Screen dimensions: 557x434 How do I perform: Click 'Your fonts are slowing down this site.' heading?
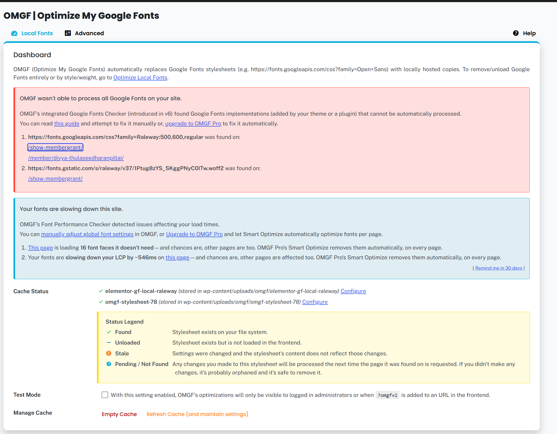(x=71, y=209)
